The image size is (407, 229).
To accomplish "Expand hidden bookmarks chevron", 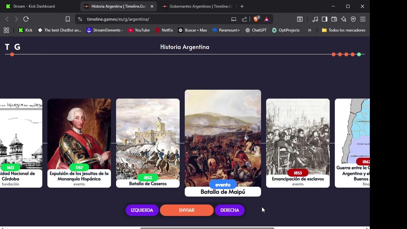I will point(310,30).
